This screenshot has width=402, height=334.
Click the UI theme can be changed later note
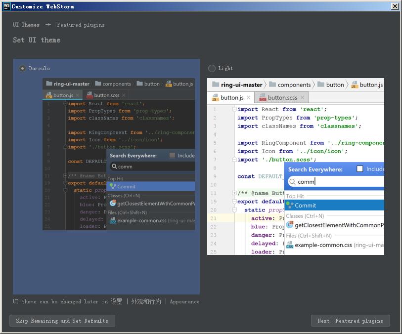pos(106,302)
